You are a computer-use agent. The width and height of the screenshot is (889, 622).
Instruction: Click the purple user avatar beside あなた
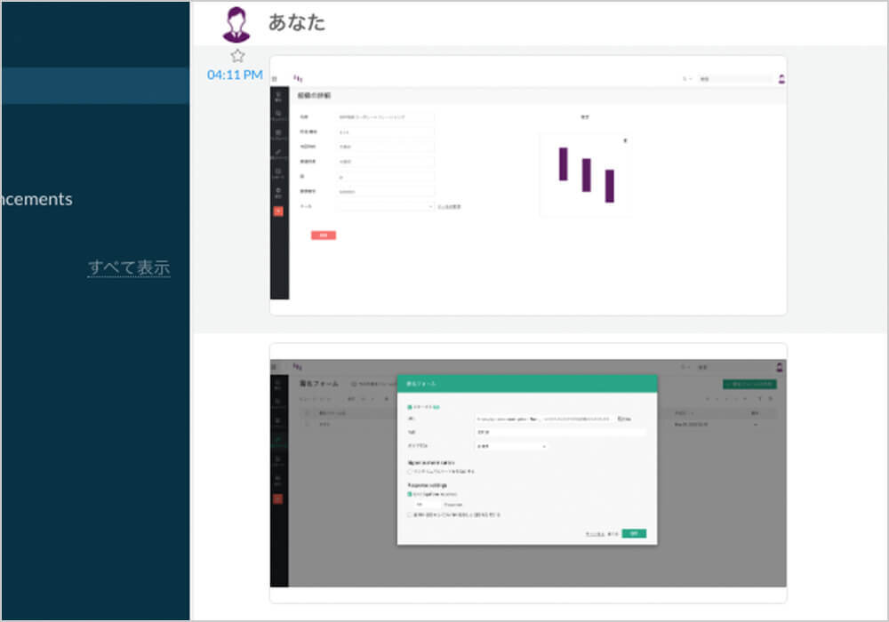coord(238,22)
